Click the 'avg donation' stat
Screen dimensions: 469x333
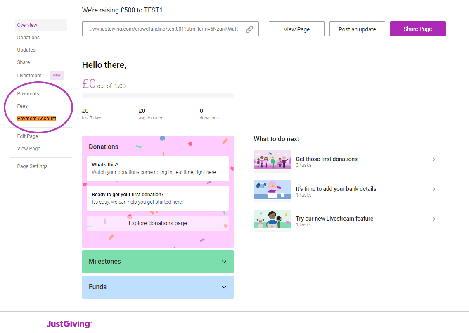click(x=151, y=118)
